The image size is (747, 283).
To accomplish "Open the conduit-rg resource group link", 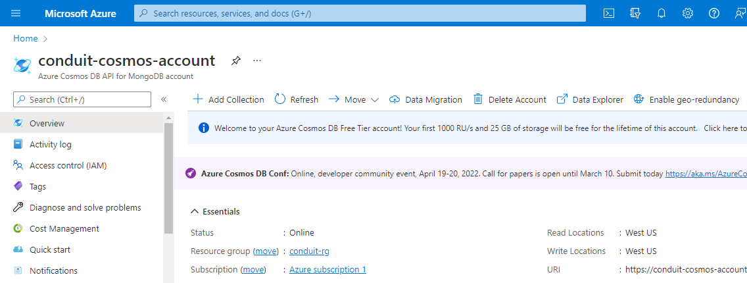I will tap(309, 251).
